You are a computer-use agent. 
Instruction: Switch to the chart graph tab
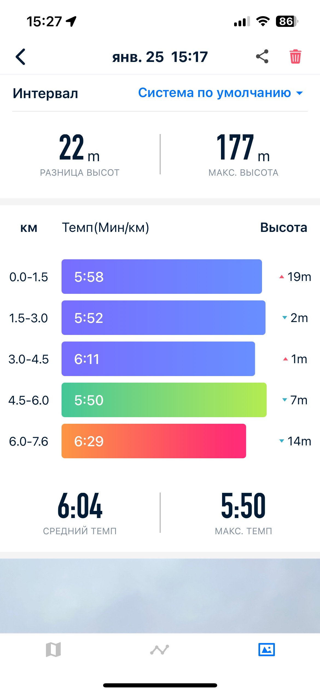click(x=160, y=650)
